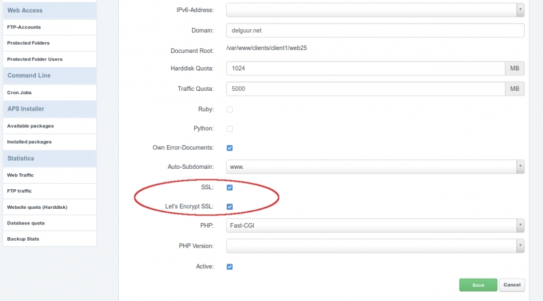Expand the Auto-Subdomain dropdown

(375, 167)
